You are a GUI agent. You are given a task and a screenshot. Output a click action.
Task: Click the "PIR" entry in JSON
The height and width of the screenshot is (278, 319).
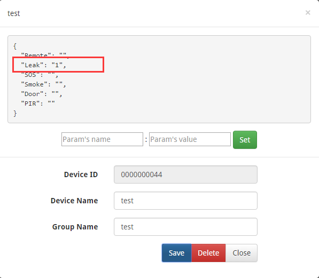click(x=38, y=104)
